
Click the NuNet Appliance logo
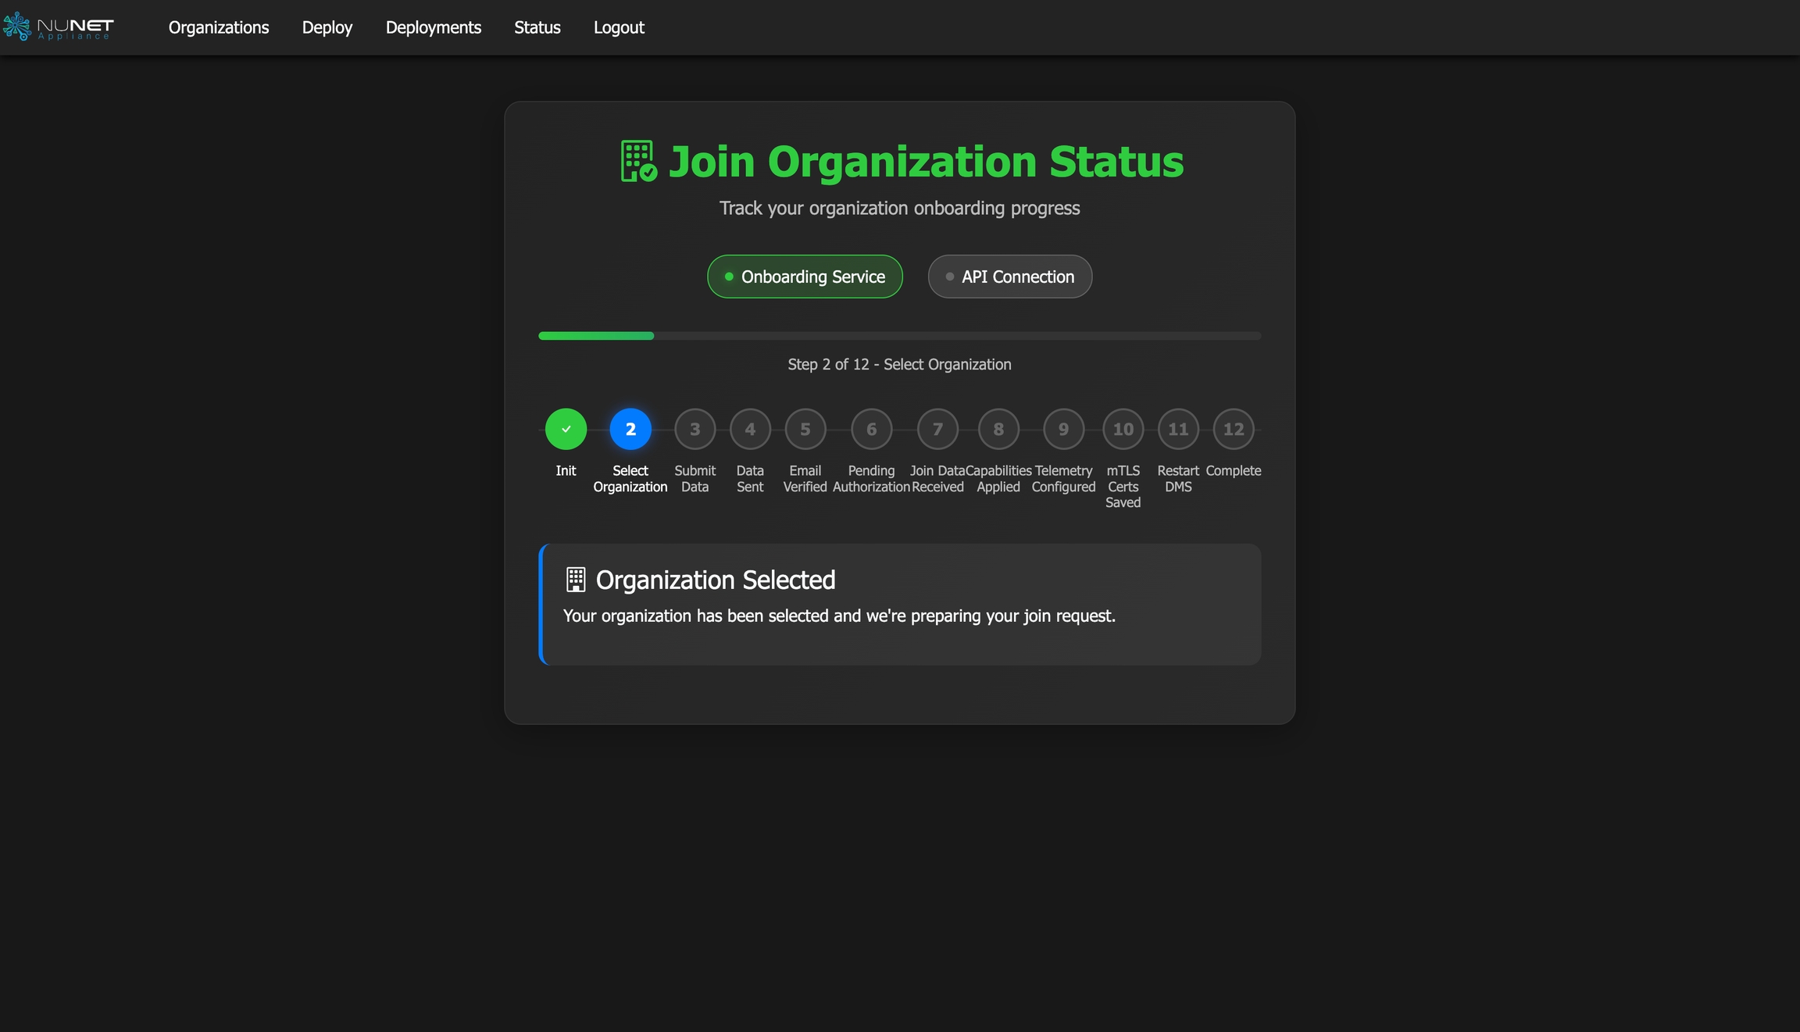pyautogui.click(x=59, y=27)
